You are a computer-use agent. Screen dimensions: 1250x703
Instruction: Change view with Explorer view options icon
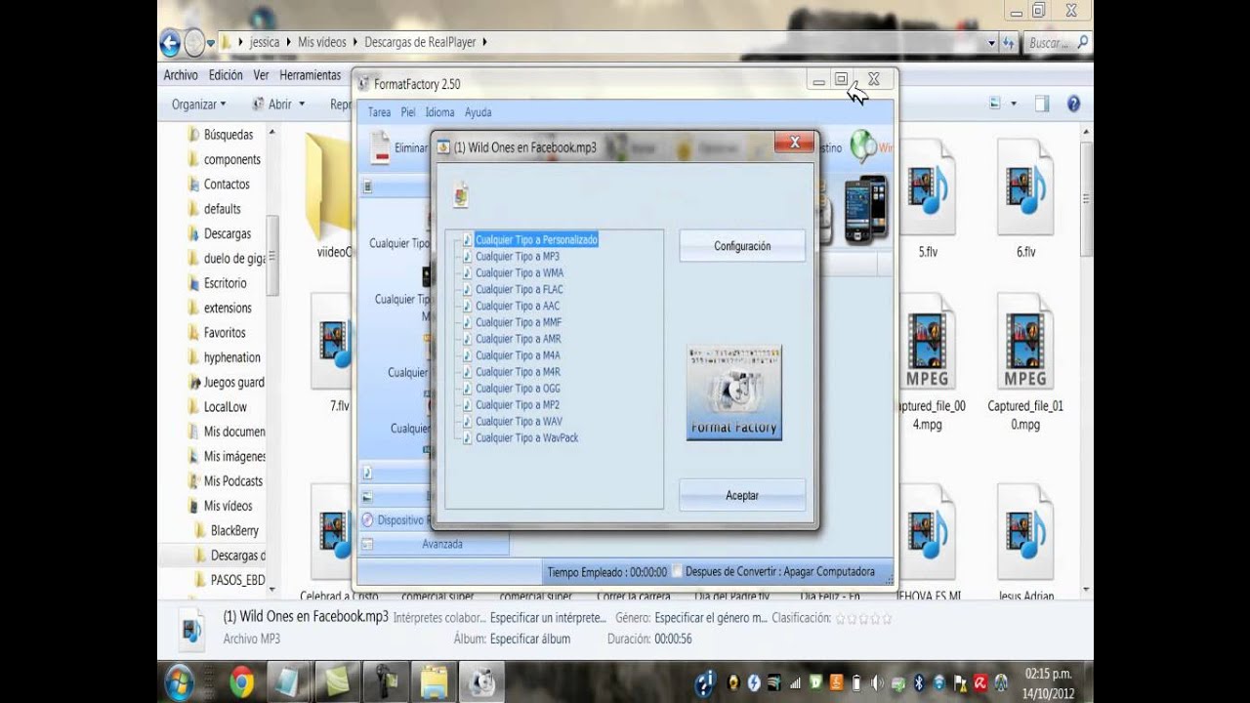(995, 103)
